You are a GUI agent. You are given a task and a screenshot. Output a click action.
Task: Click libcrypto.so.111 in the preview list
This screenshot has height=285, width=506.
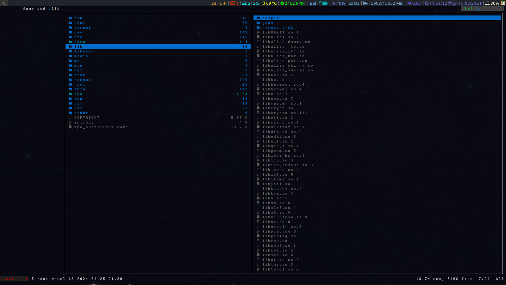click(x=284, y=113)
